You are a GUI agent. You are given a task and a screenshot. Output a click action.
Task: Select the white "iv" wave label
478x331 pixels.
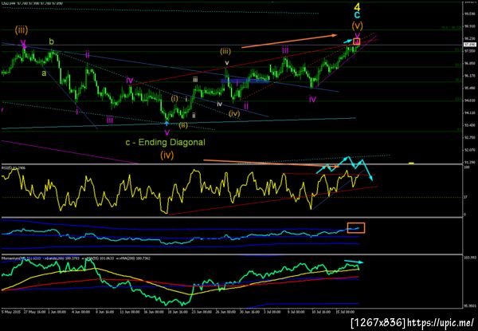[220, 104]
